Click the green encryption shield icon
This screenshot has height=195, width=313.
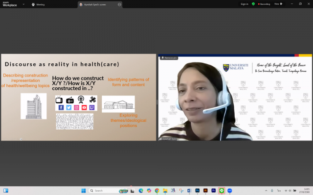253,4
